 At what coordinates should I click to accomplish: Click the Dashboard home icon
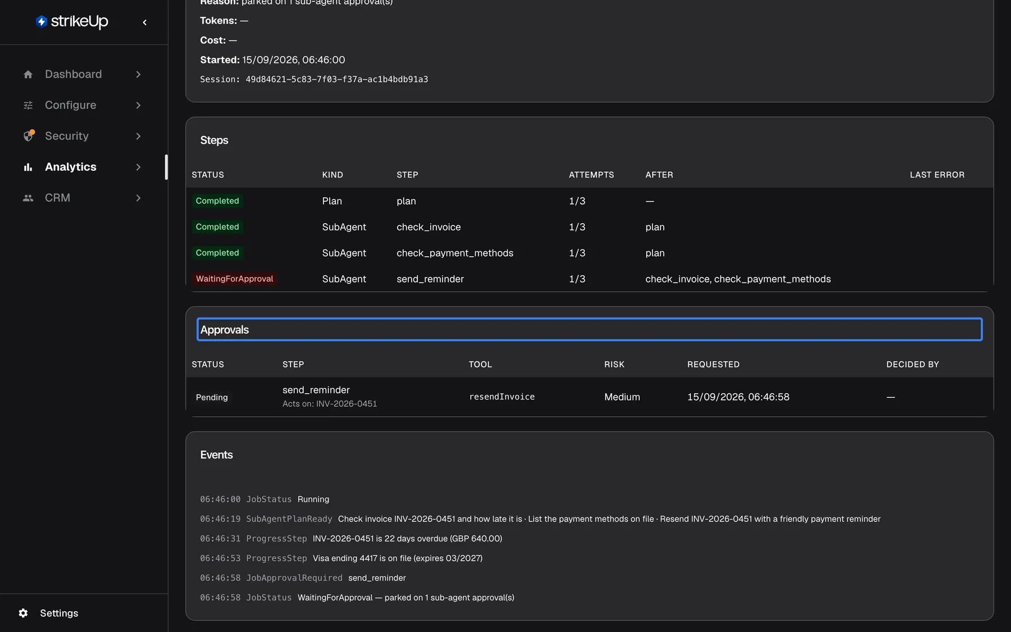tap(28, 74)
